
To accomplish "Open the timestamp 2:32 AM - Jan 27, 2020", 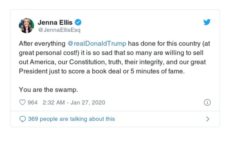I will tap(74, 102).
